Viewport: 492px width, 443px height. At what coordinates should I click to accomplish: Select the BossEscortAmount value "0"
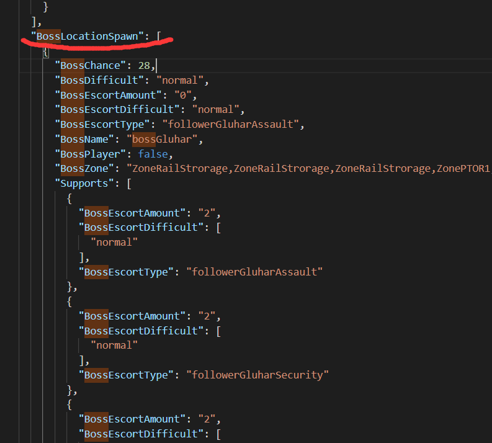pyautogui.click(x=182, y=95)
